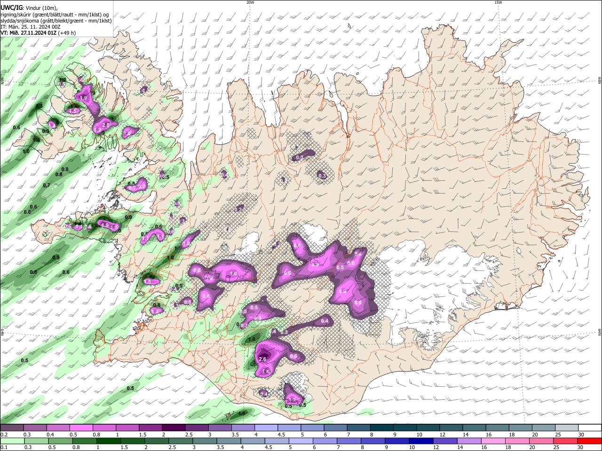Screen dimensions: 602x451
Task: Click the 1.6 value below the 2.6 maximum
Action: (x=266, y=371)
